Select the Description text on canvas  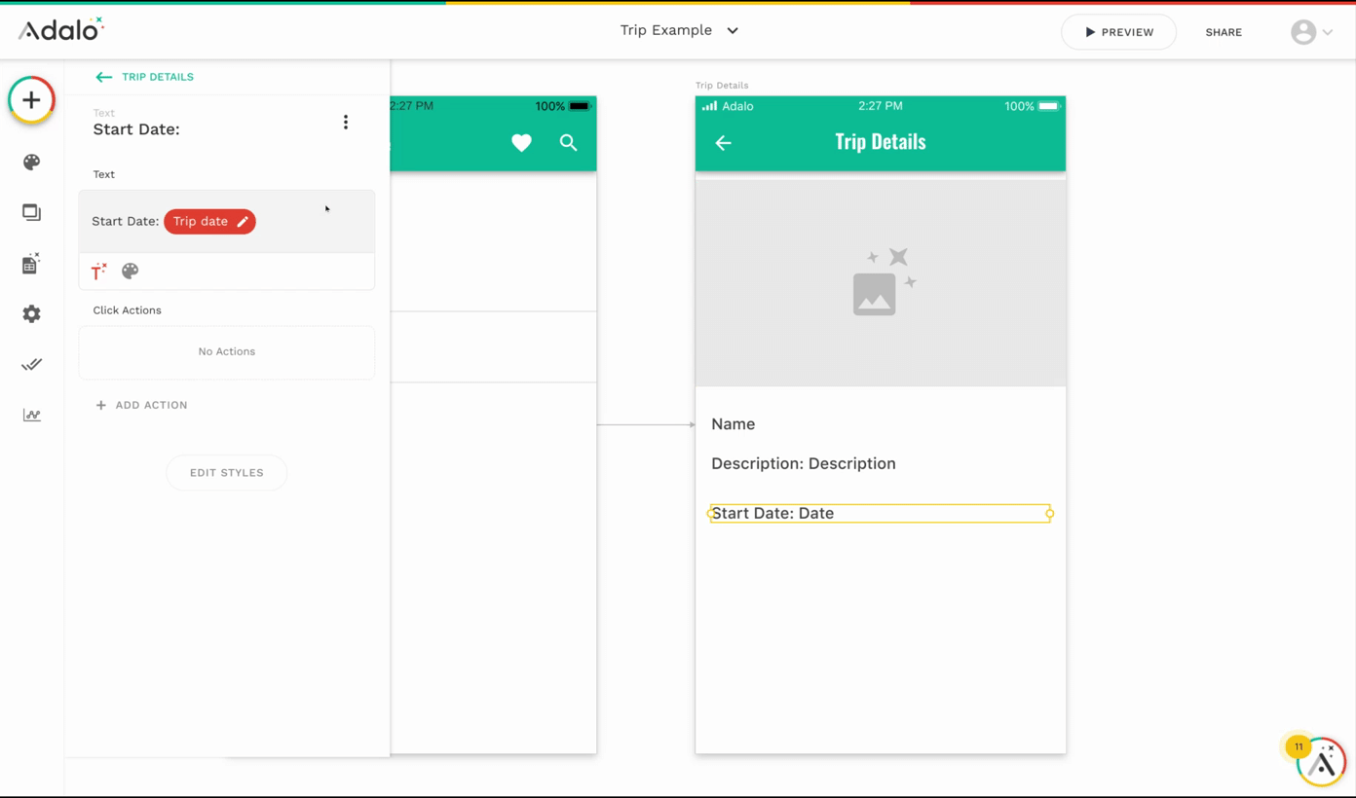pos(803,464)
